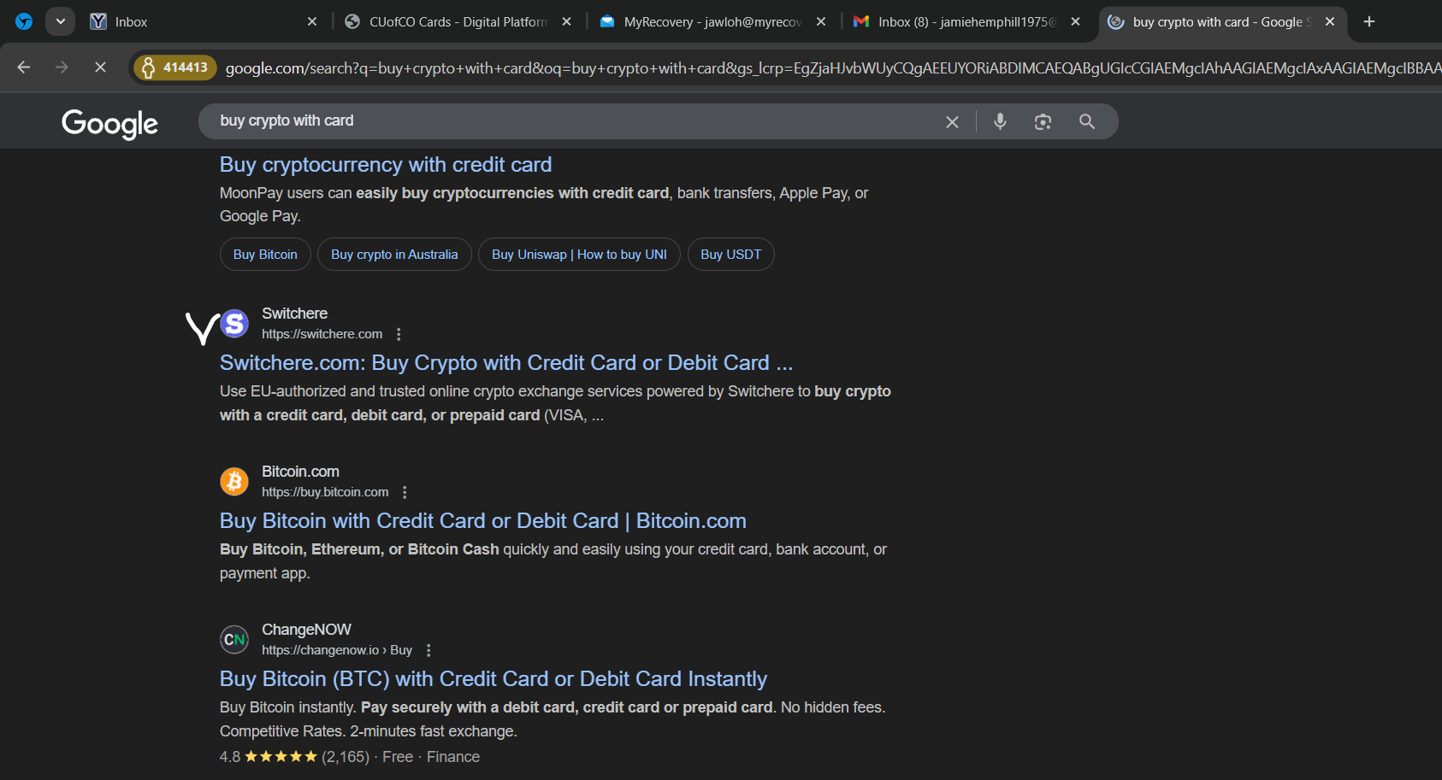1442x780 pixels.
Task: Switch to the CUofCO Cards tab
Action: [x=457, y=21]
